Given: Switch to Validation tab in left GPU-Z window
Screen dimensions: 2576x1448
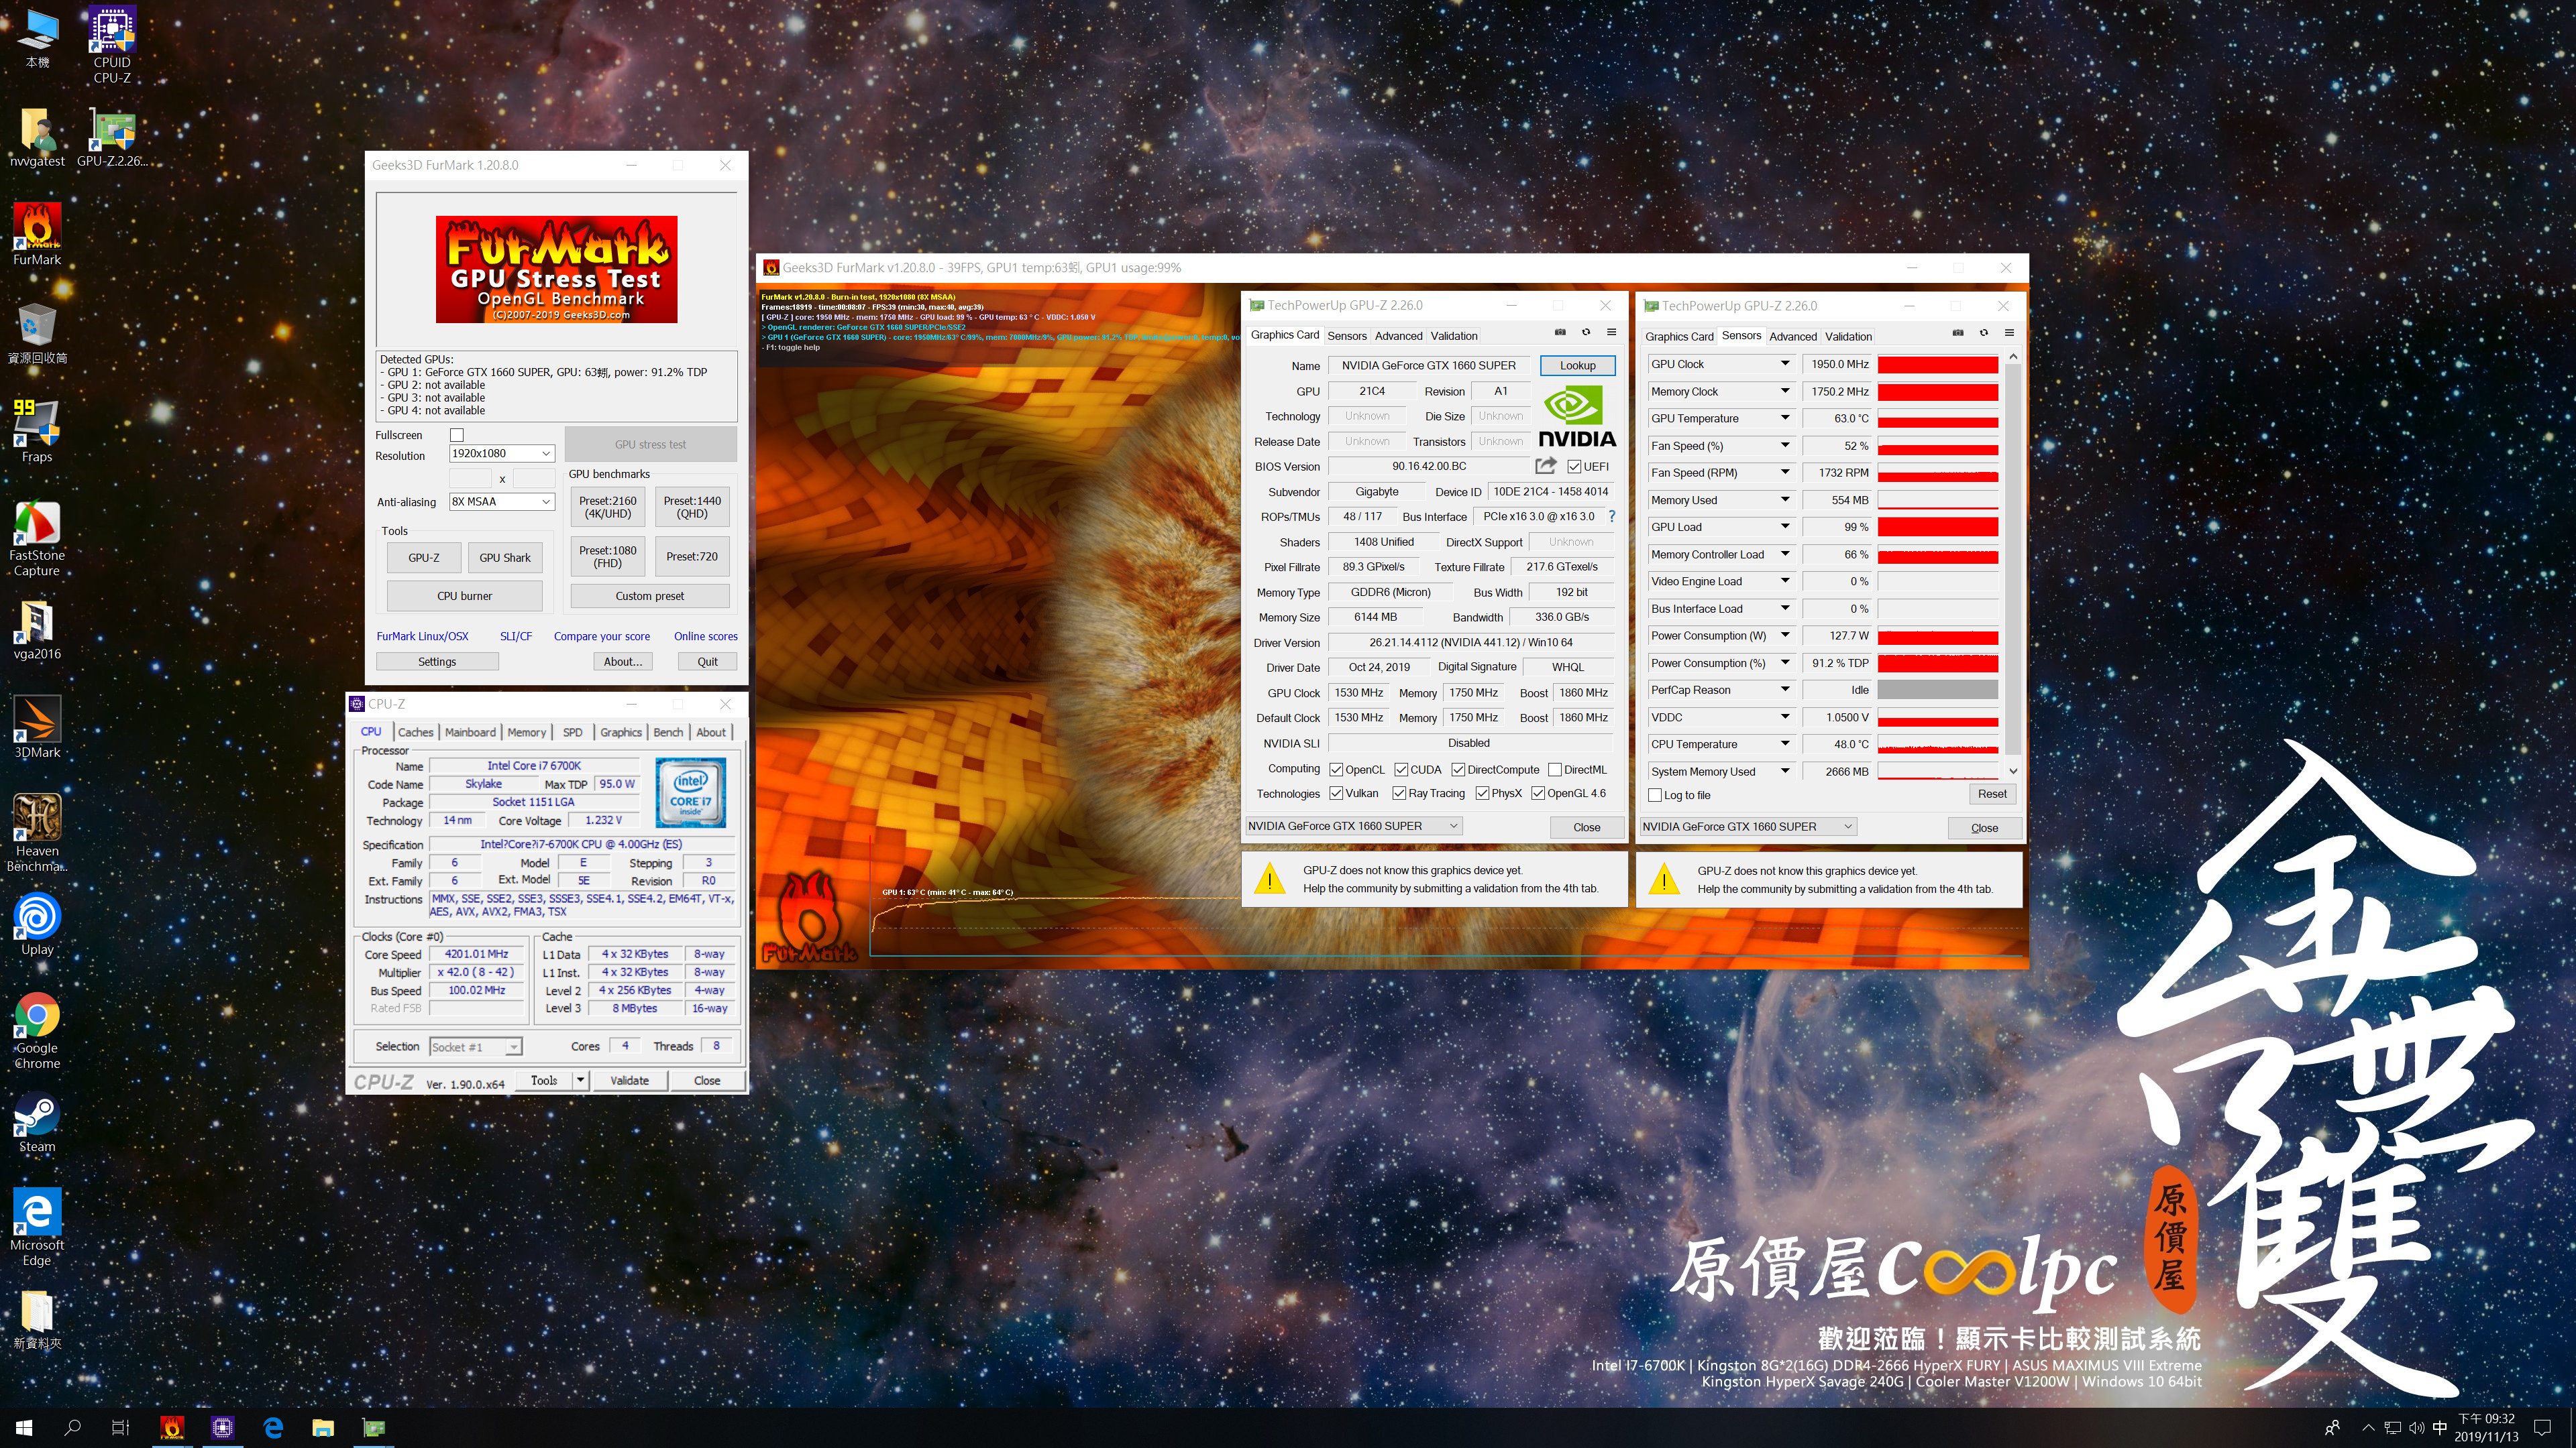Looking at the screenshot, I should tap(1453, 336).
